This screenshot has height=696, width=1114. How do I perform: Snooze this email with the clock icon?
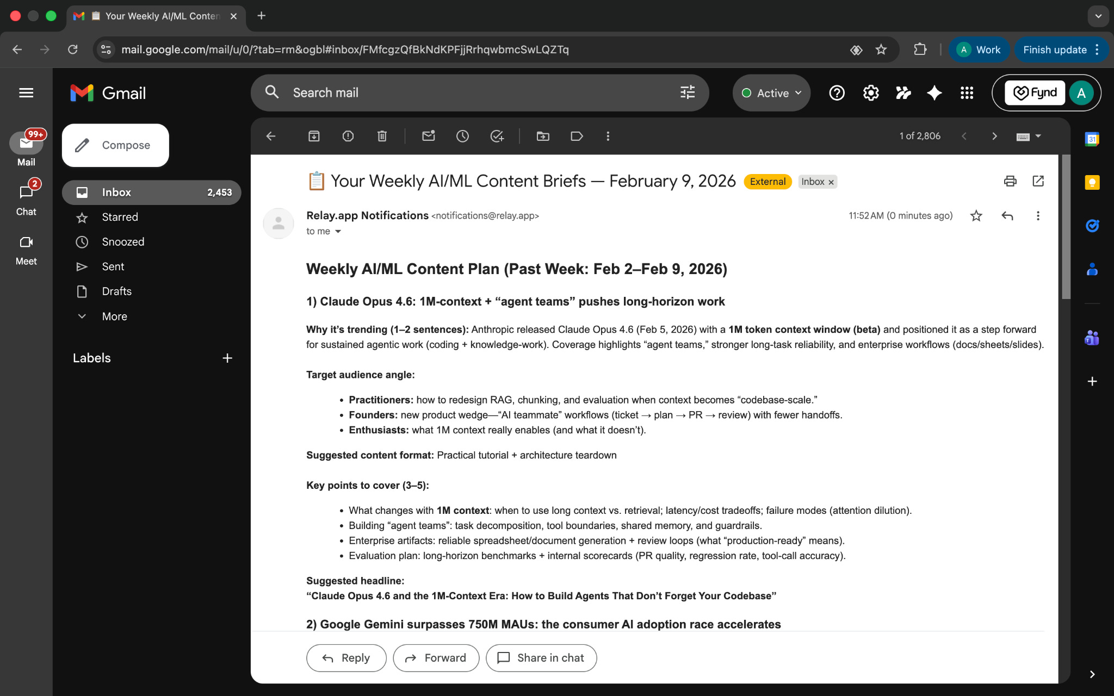click(x=462, y=136)
